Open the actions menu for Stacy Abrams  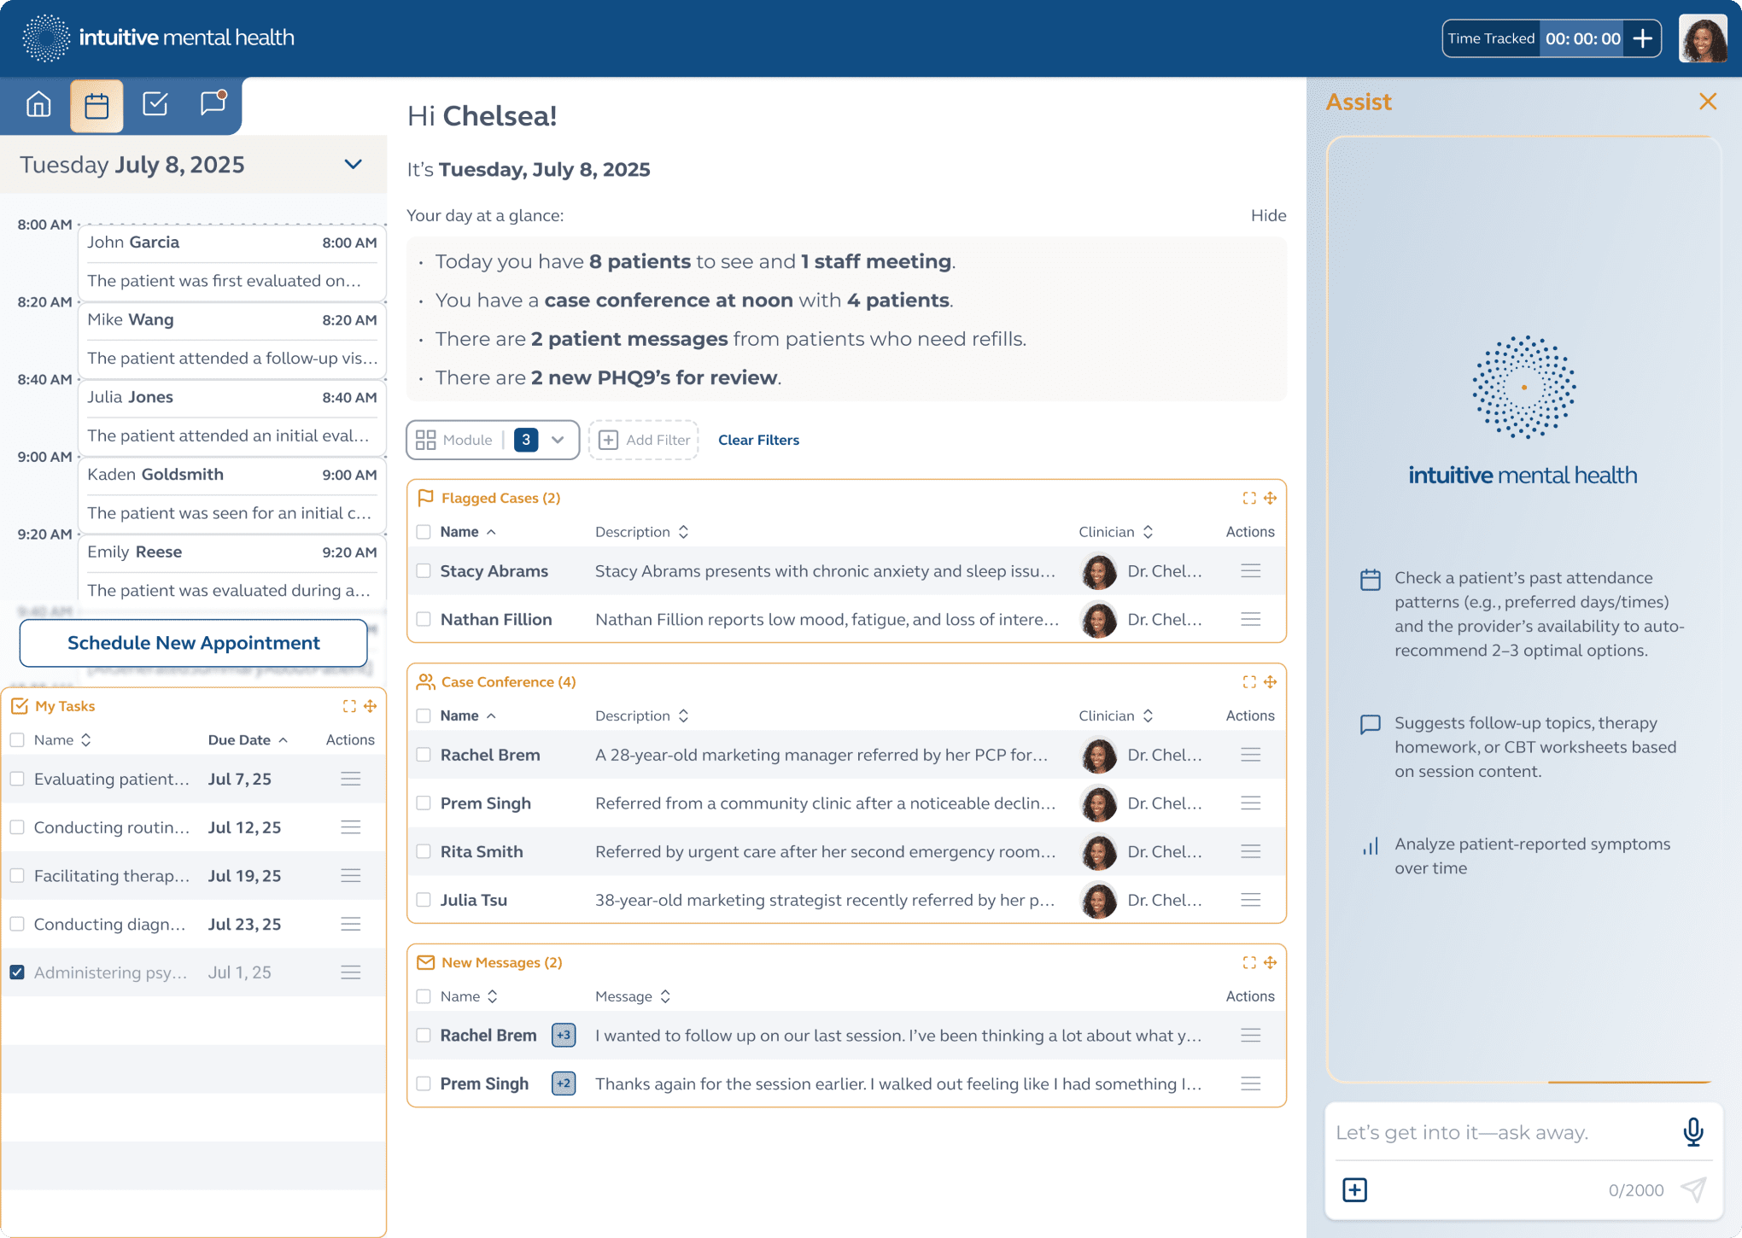coord(1250,570)
